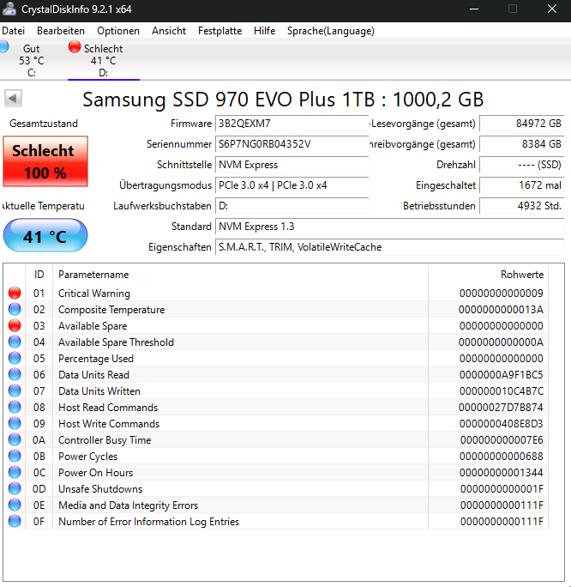This screenshot has width=571, height=587.
Task: Click the Schreibvorgänge value 8384 GB
Action: [x=521, y=144]
